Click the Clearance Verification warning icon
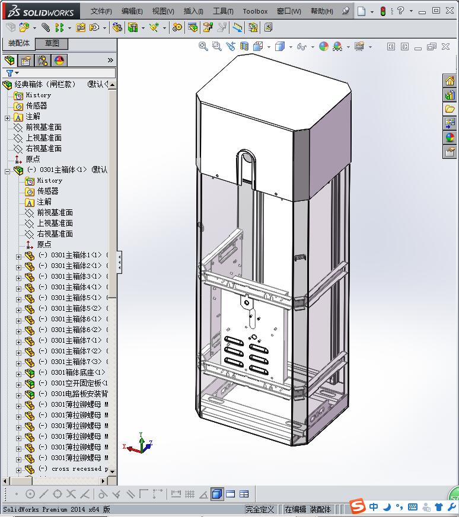This screenshot has height=517, width=459. pyautogui.click(x=253, y=27)
